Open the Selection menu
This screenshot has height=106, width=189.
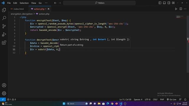24,3
